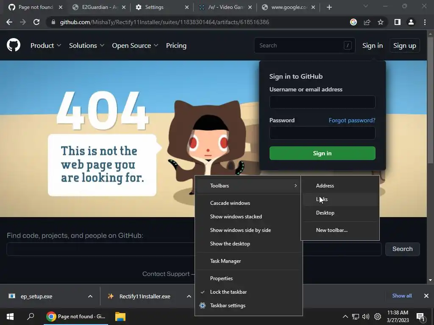Image resolution: width=434 pixels, height=325 pixels.
Task: Enable Links toolbar
Action: tap(340, 199)
